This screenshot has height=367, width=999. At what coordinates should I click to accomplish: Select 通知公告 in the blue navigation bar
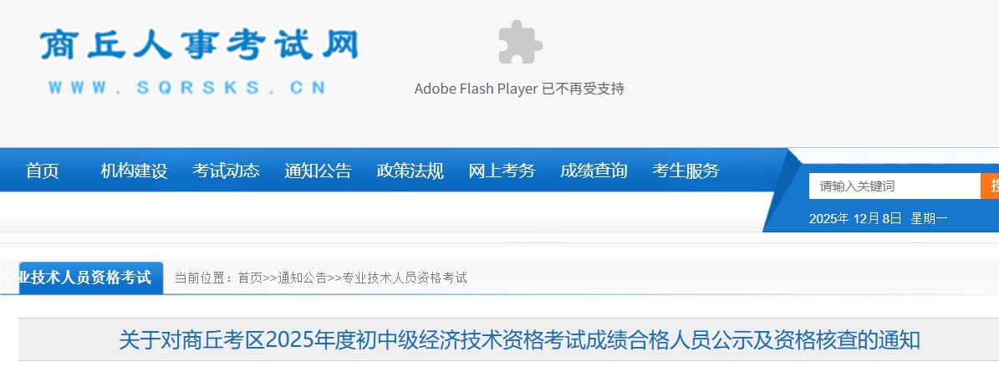[x=318, y=171]
